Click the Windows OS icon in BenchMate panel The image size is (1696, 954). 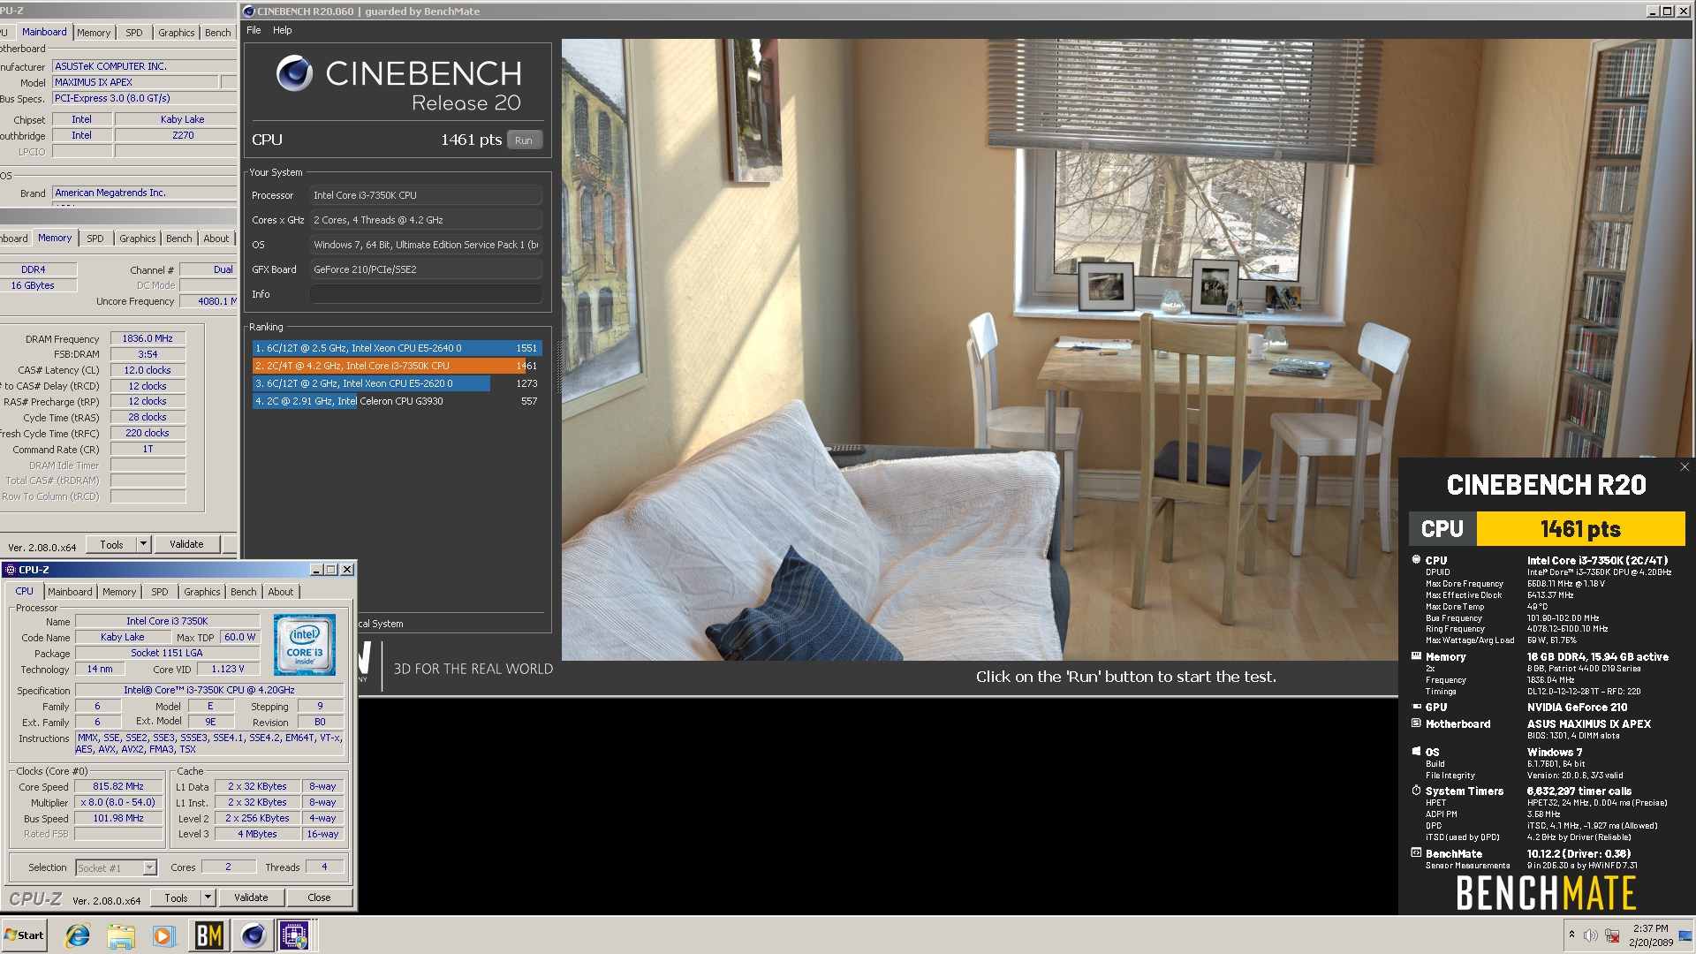1416,752
